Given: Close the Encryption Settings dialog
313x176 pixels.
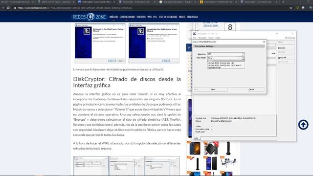Looking at the screenshot, I should (x=264, y=42).
